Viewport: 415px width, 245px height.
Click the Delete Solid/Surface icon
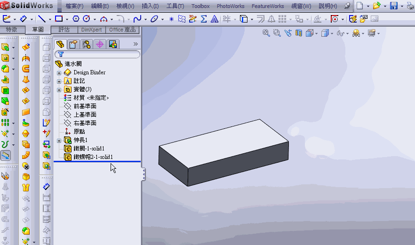point(26,166)
